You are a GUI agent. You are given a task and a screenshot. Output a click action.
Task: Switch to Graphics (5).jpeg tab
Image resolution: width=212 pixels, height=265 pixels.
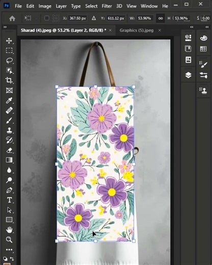tap(137, 31)
